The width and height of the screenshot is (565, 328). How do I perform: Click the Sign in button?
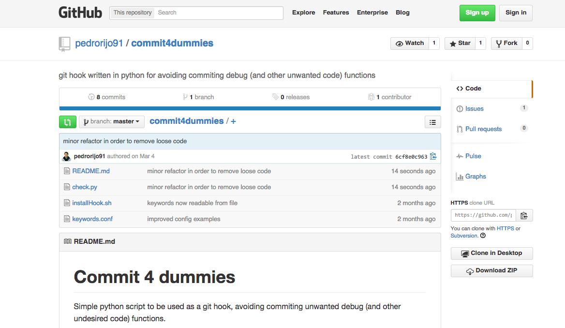[x=516, y=13]
